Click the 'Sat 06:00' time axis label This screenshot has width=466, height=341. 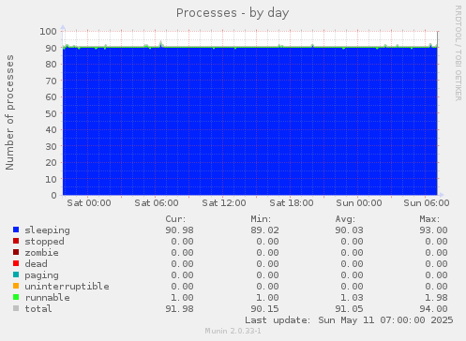157,203
